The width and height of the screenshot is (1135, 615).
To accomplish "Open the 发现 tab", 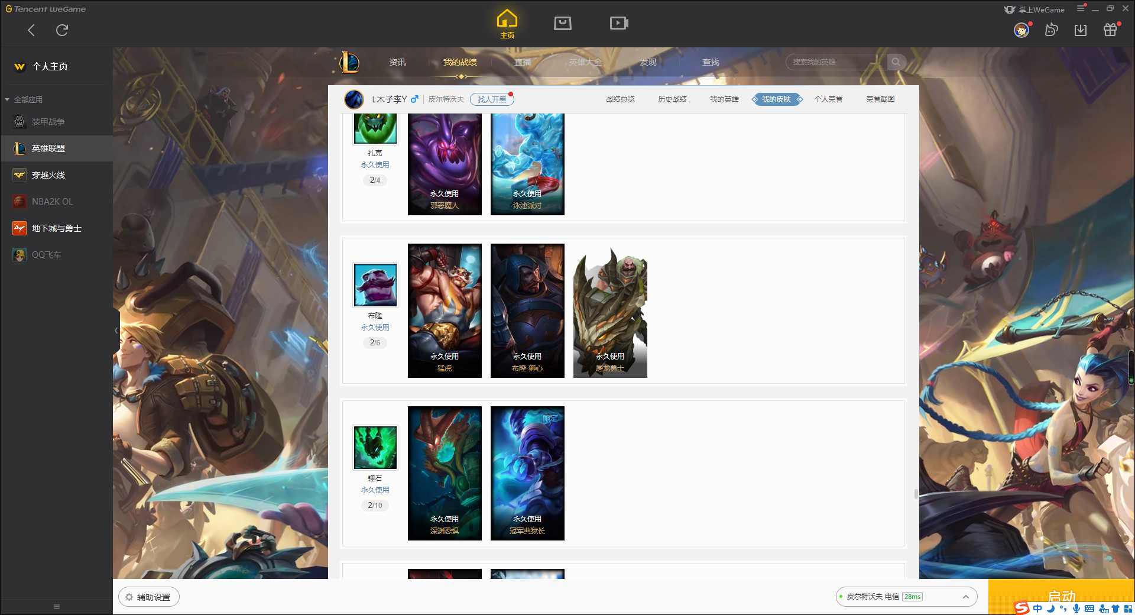I will [648, 62].
